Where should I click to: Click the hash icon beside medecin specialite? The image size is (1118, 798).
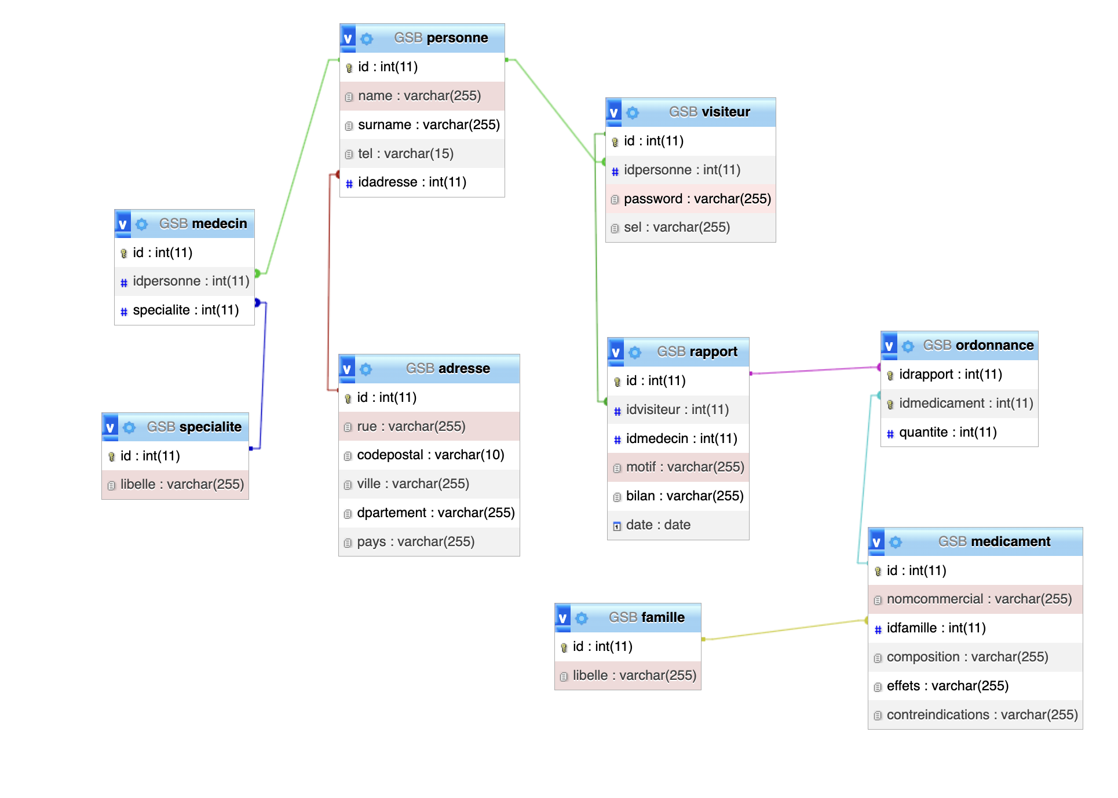tap(123, 312)
